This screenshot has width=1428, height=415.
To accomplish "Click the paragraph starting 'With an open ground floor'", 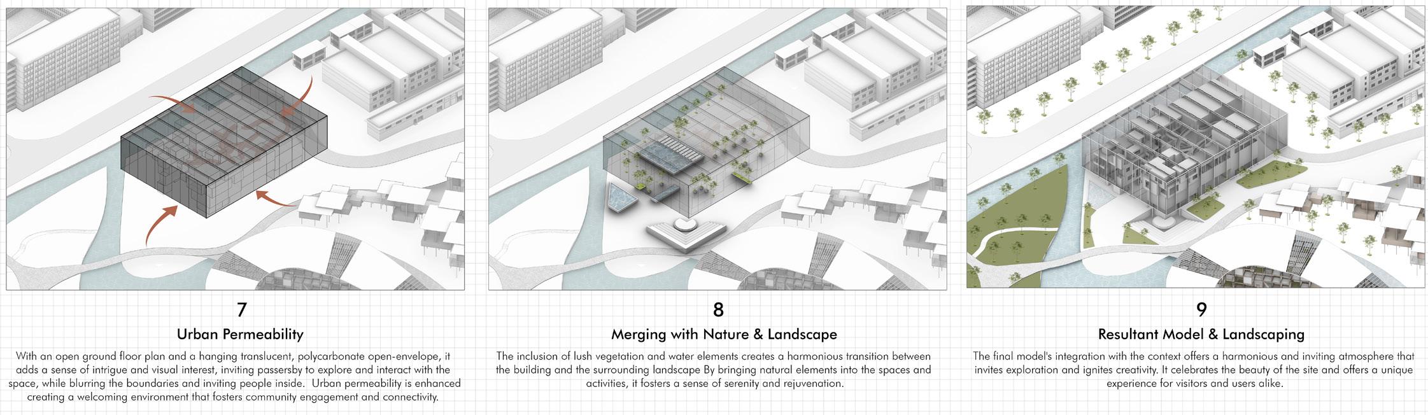I will [234, 377].
